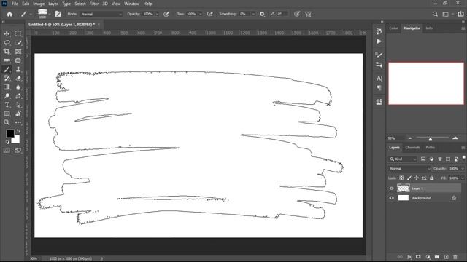467x262 pixels.
Task: Select the Move tool
Action: (x=7, y=34)
